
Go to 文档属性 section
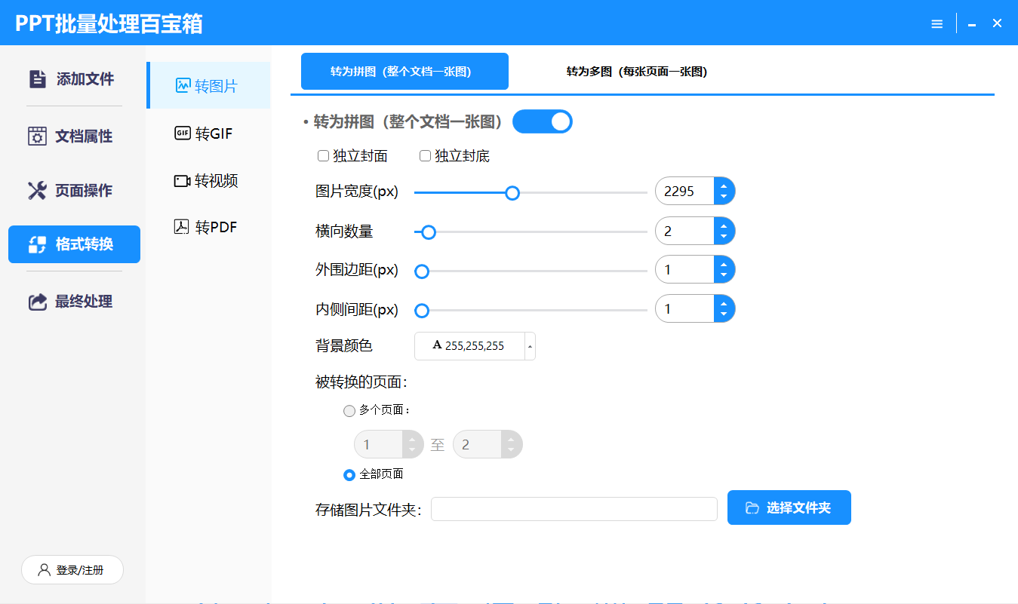click(74, 136)
